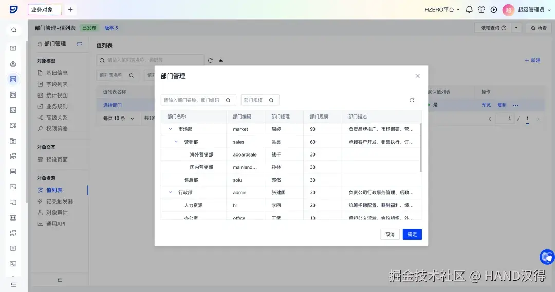Open 高级关系 in sidebar

pyautogui.click(x=52, y=118)
